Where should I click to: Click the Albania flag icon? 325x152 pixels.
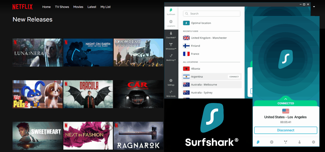coord(186,69)
